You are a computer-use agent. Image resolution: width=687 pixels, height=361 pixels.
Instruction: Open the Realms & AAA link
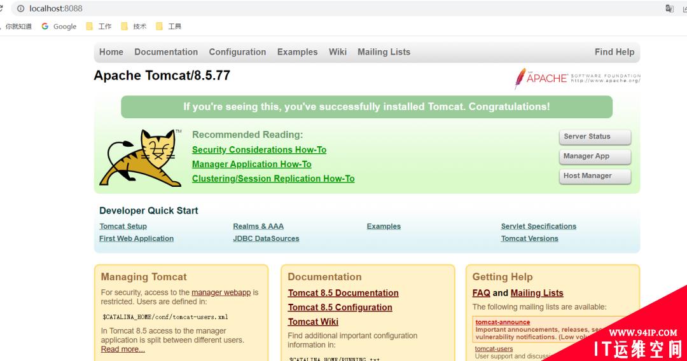258,226
